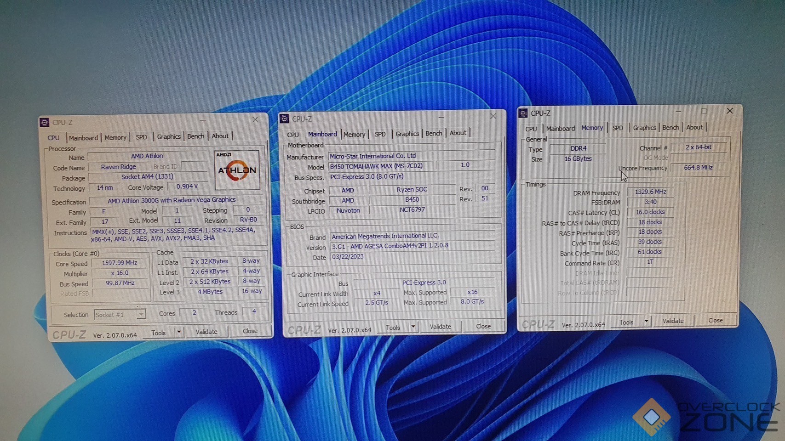Click the LPCIO model value 'NCT6797'

pyautogui.click(x=412, y=209)
